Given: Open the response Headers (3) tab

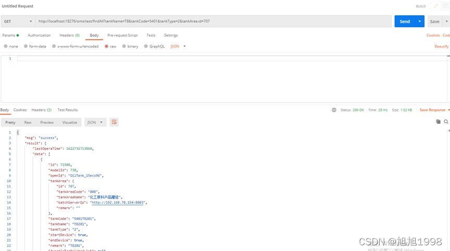Looking at the screenshot, I should click(x=42, y=110).
